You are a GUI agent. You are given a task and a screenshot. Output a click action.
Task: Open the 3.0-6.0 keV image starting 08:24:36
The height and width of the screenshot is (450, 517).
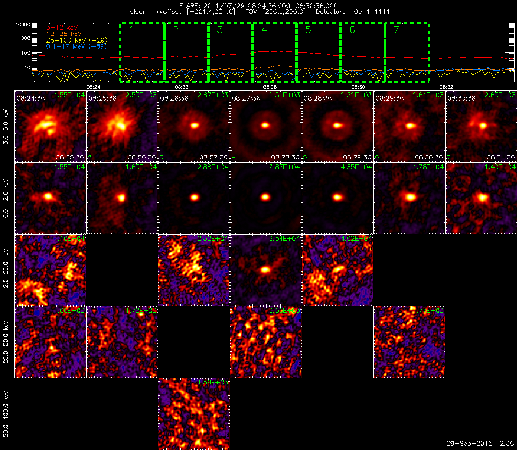[x=50, y=126]
